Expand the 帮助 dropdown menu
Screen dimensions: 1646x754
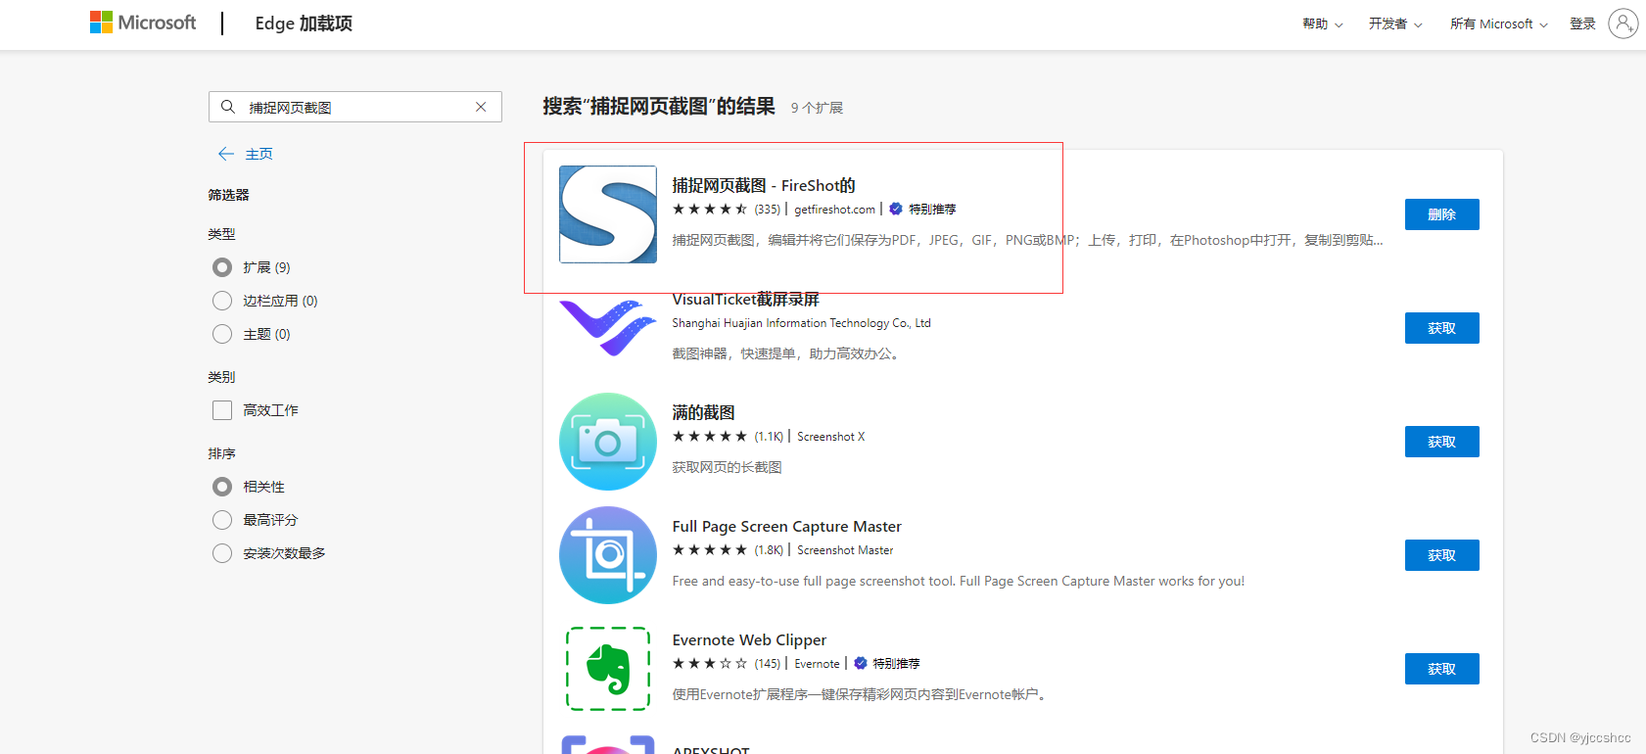tap(1323, 24)
